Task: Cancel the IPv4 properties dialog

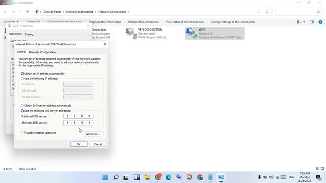Action: coord(98,144)
